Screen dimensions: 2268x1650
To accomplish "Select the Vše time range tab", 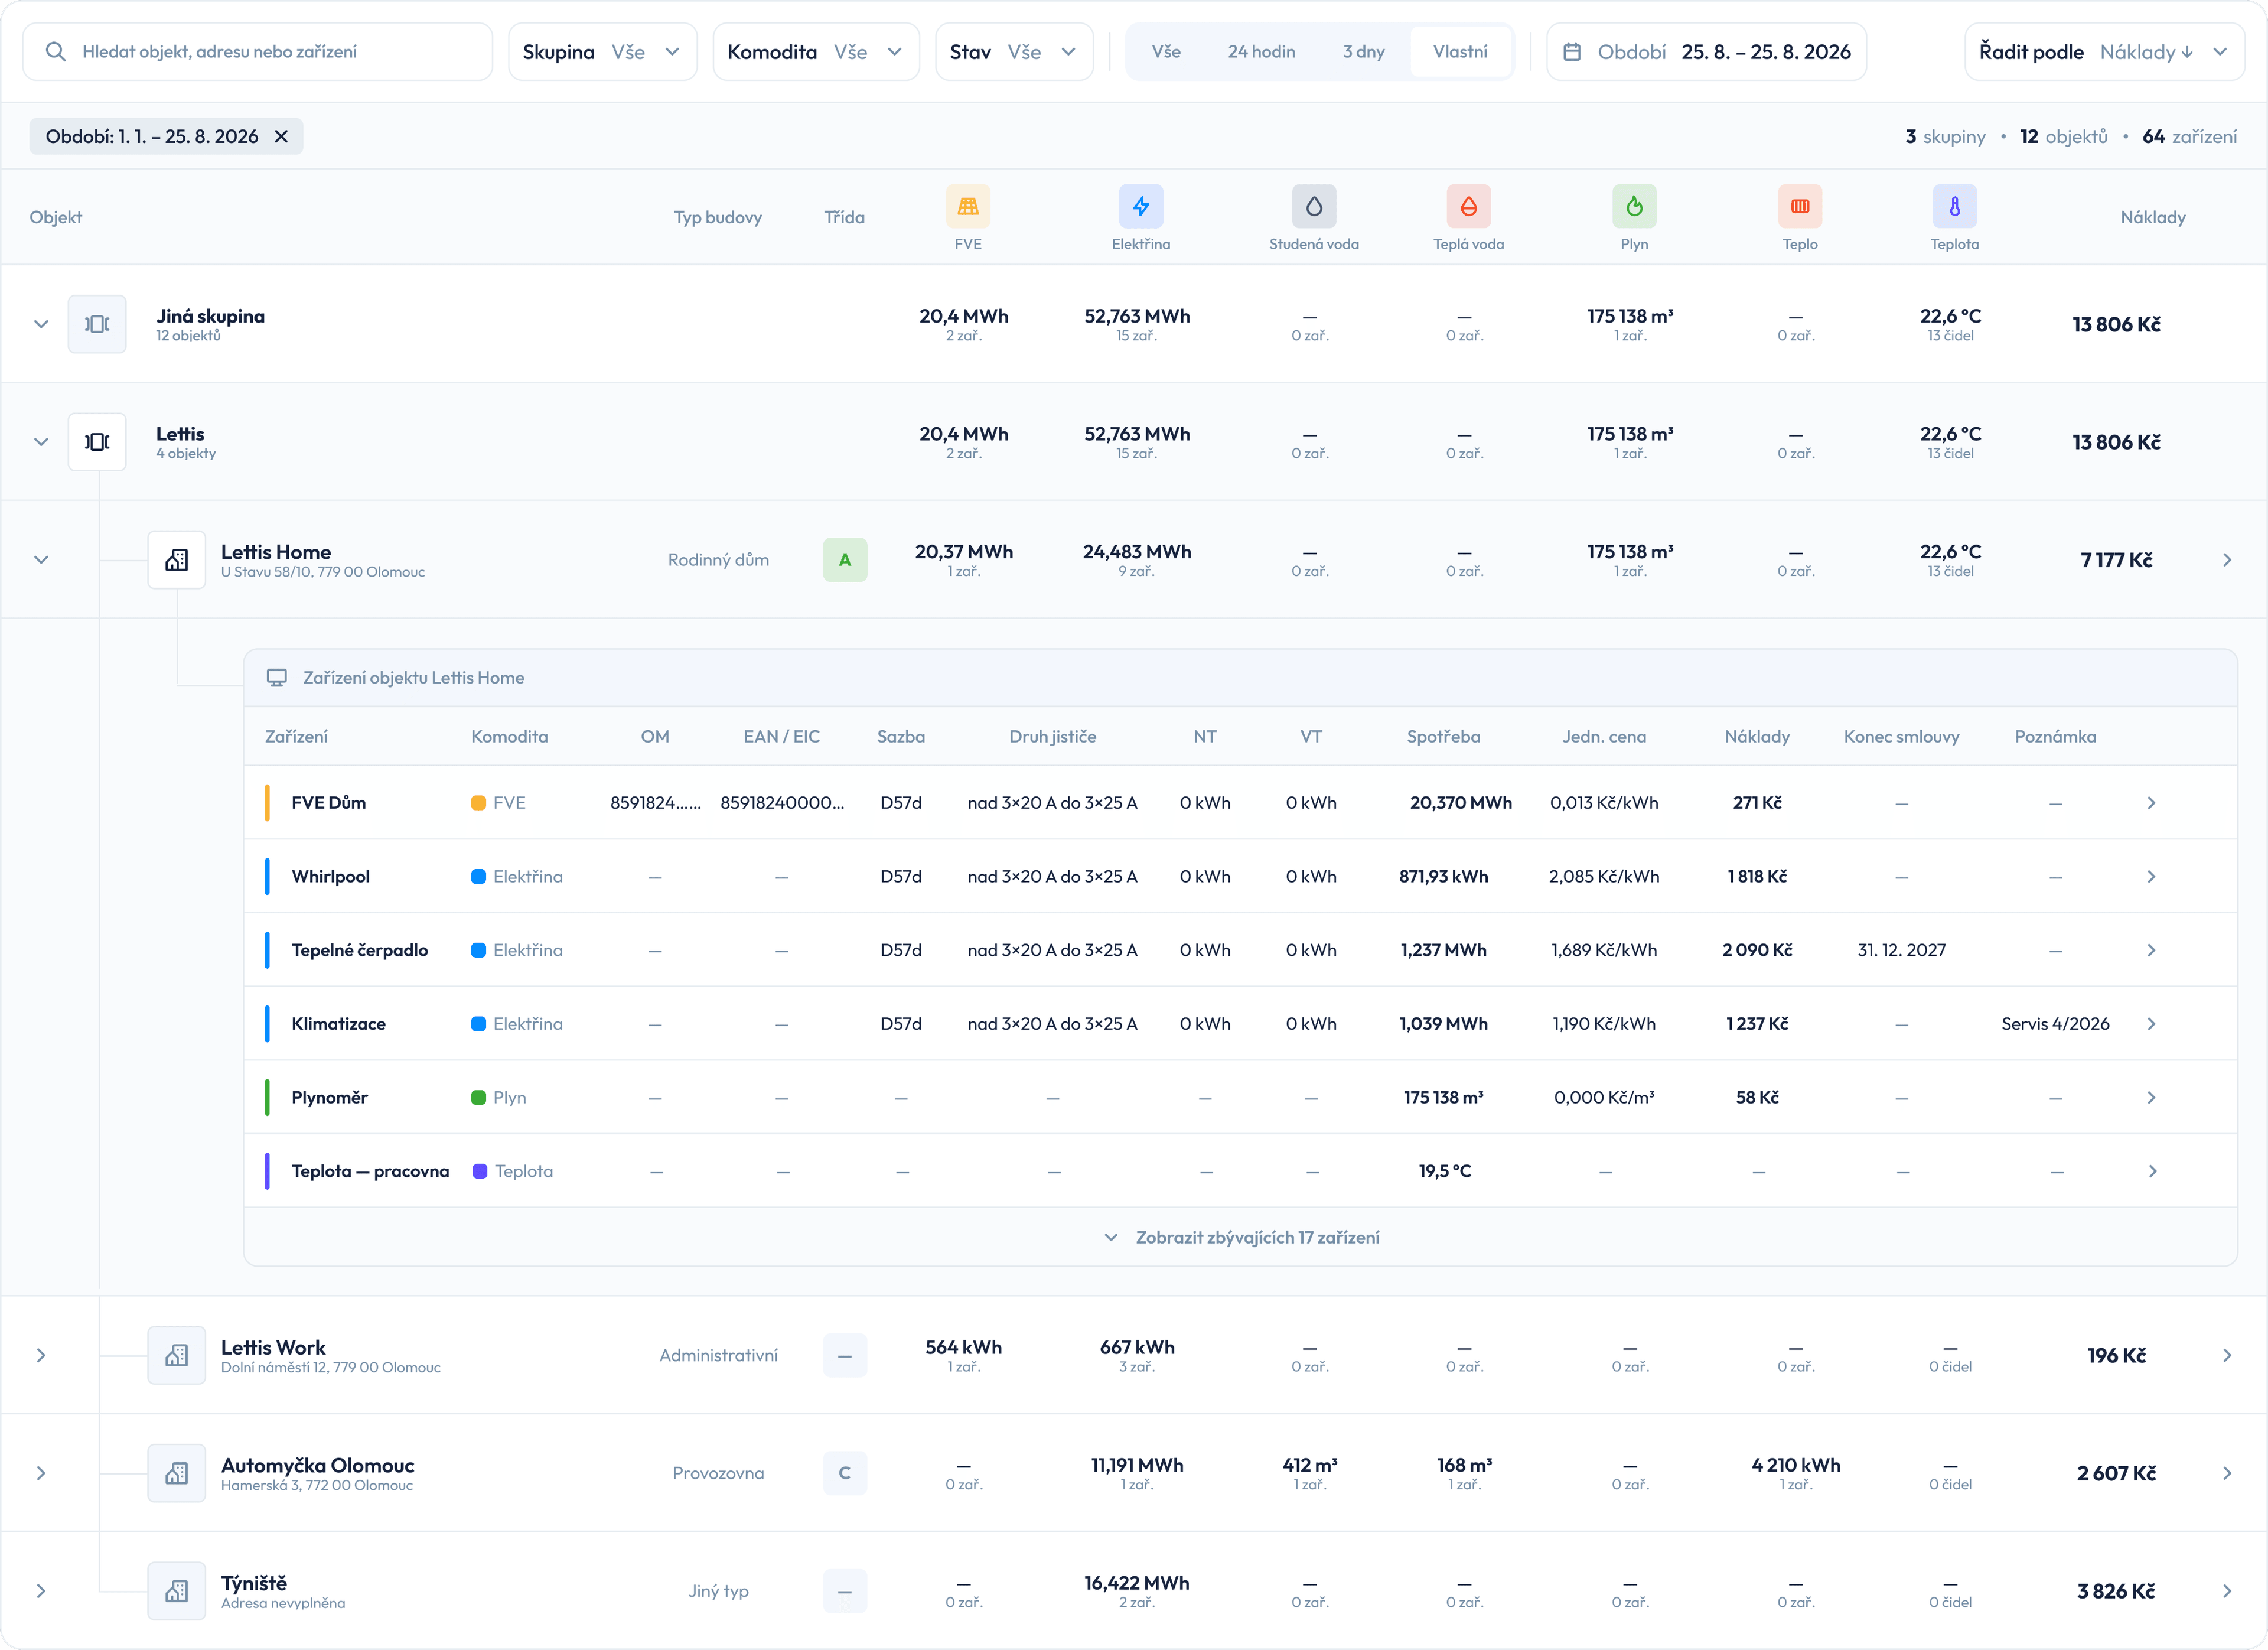I will point(1166,52).
